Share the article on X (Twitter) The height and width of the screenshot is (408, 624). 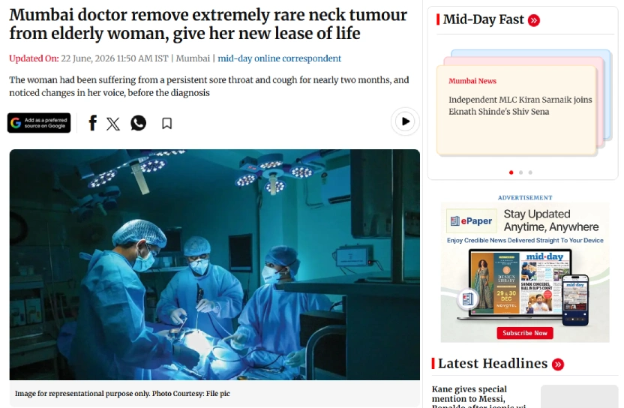(x=113, y=124)
